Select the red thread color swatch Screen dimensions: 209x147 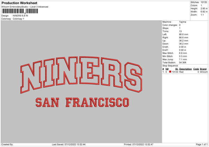(x=170, y=72)
